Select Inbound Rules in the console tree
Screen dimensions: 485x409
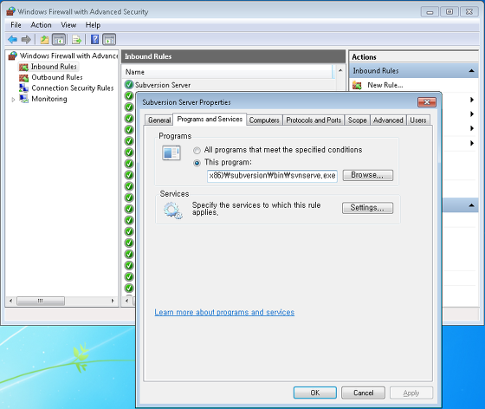coord(54,67)
